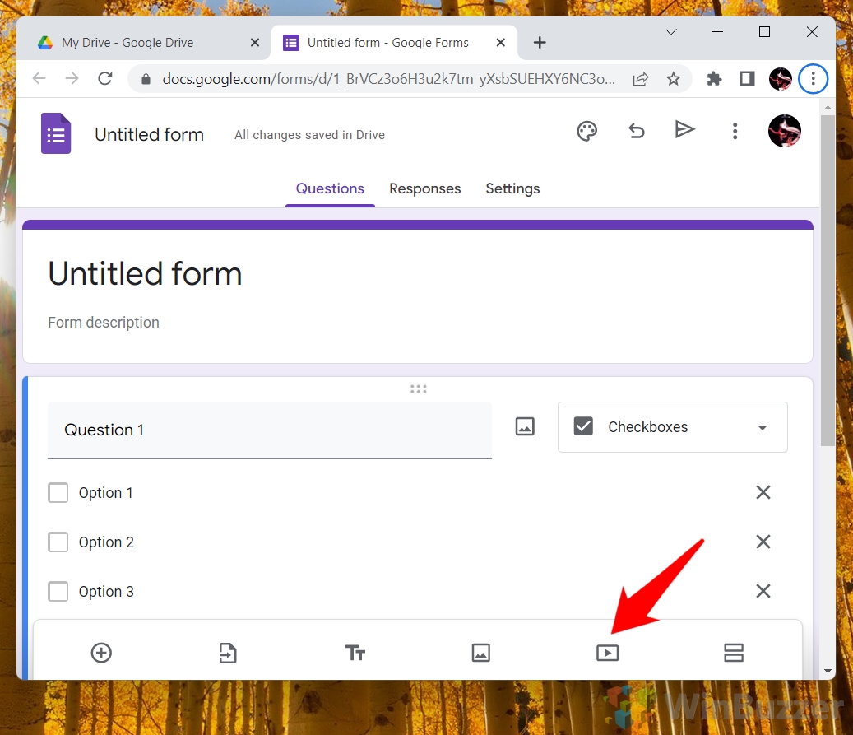Click the vertical scrollbar thumb
853x735 pixels.
(828, 281)
